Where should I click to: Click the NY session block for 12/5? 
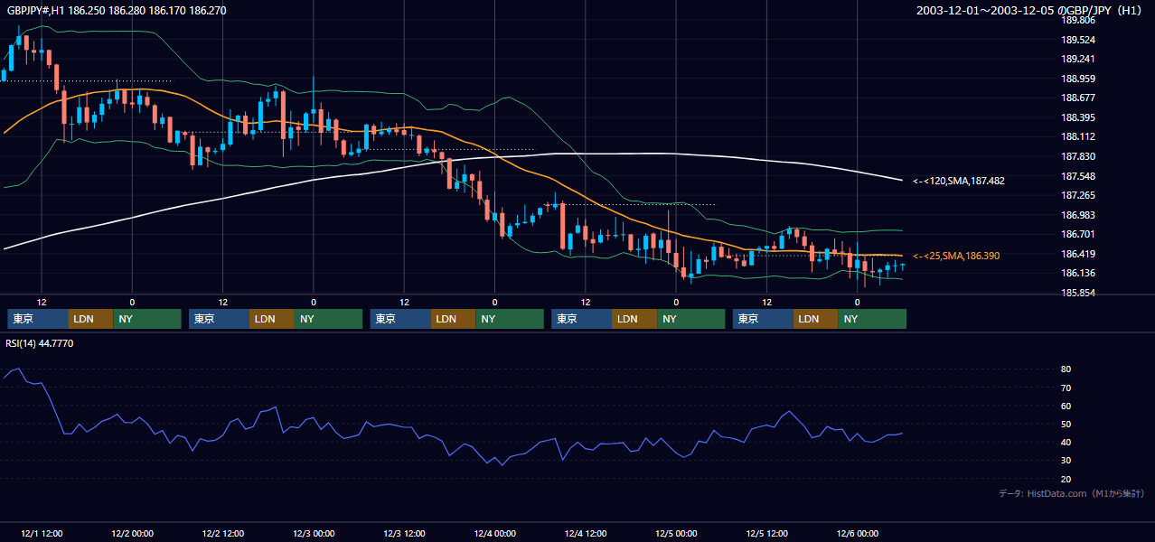click(x=872, y=319)
